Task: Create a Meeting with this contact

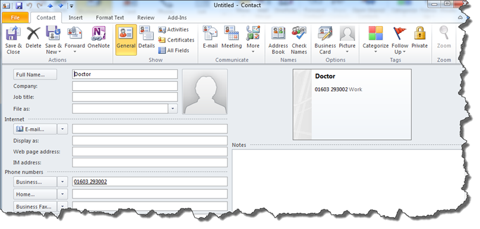Action: click(232, 37)
